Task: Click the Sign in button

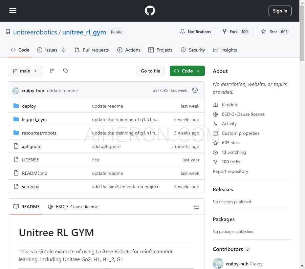Action: (x=280, y=11)
